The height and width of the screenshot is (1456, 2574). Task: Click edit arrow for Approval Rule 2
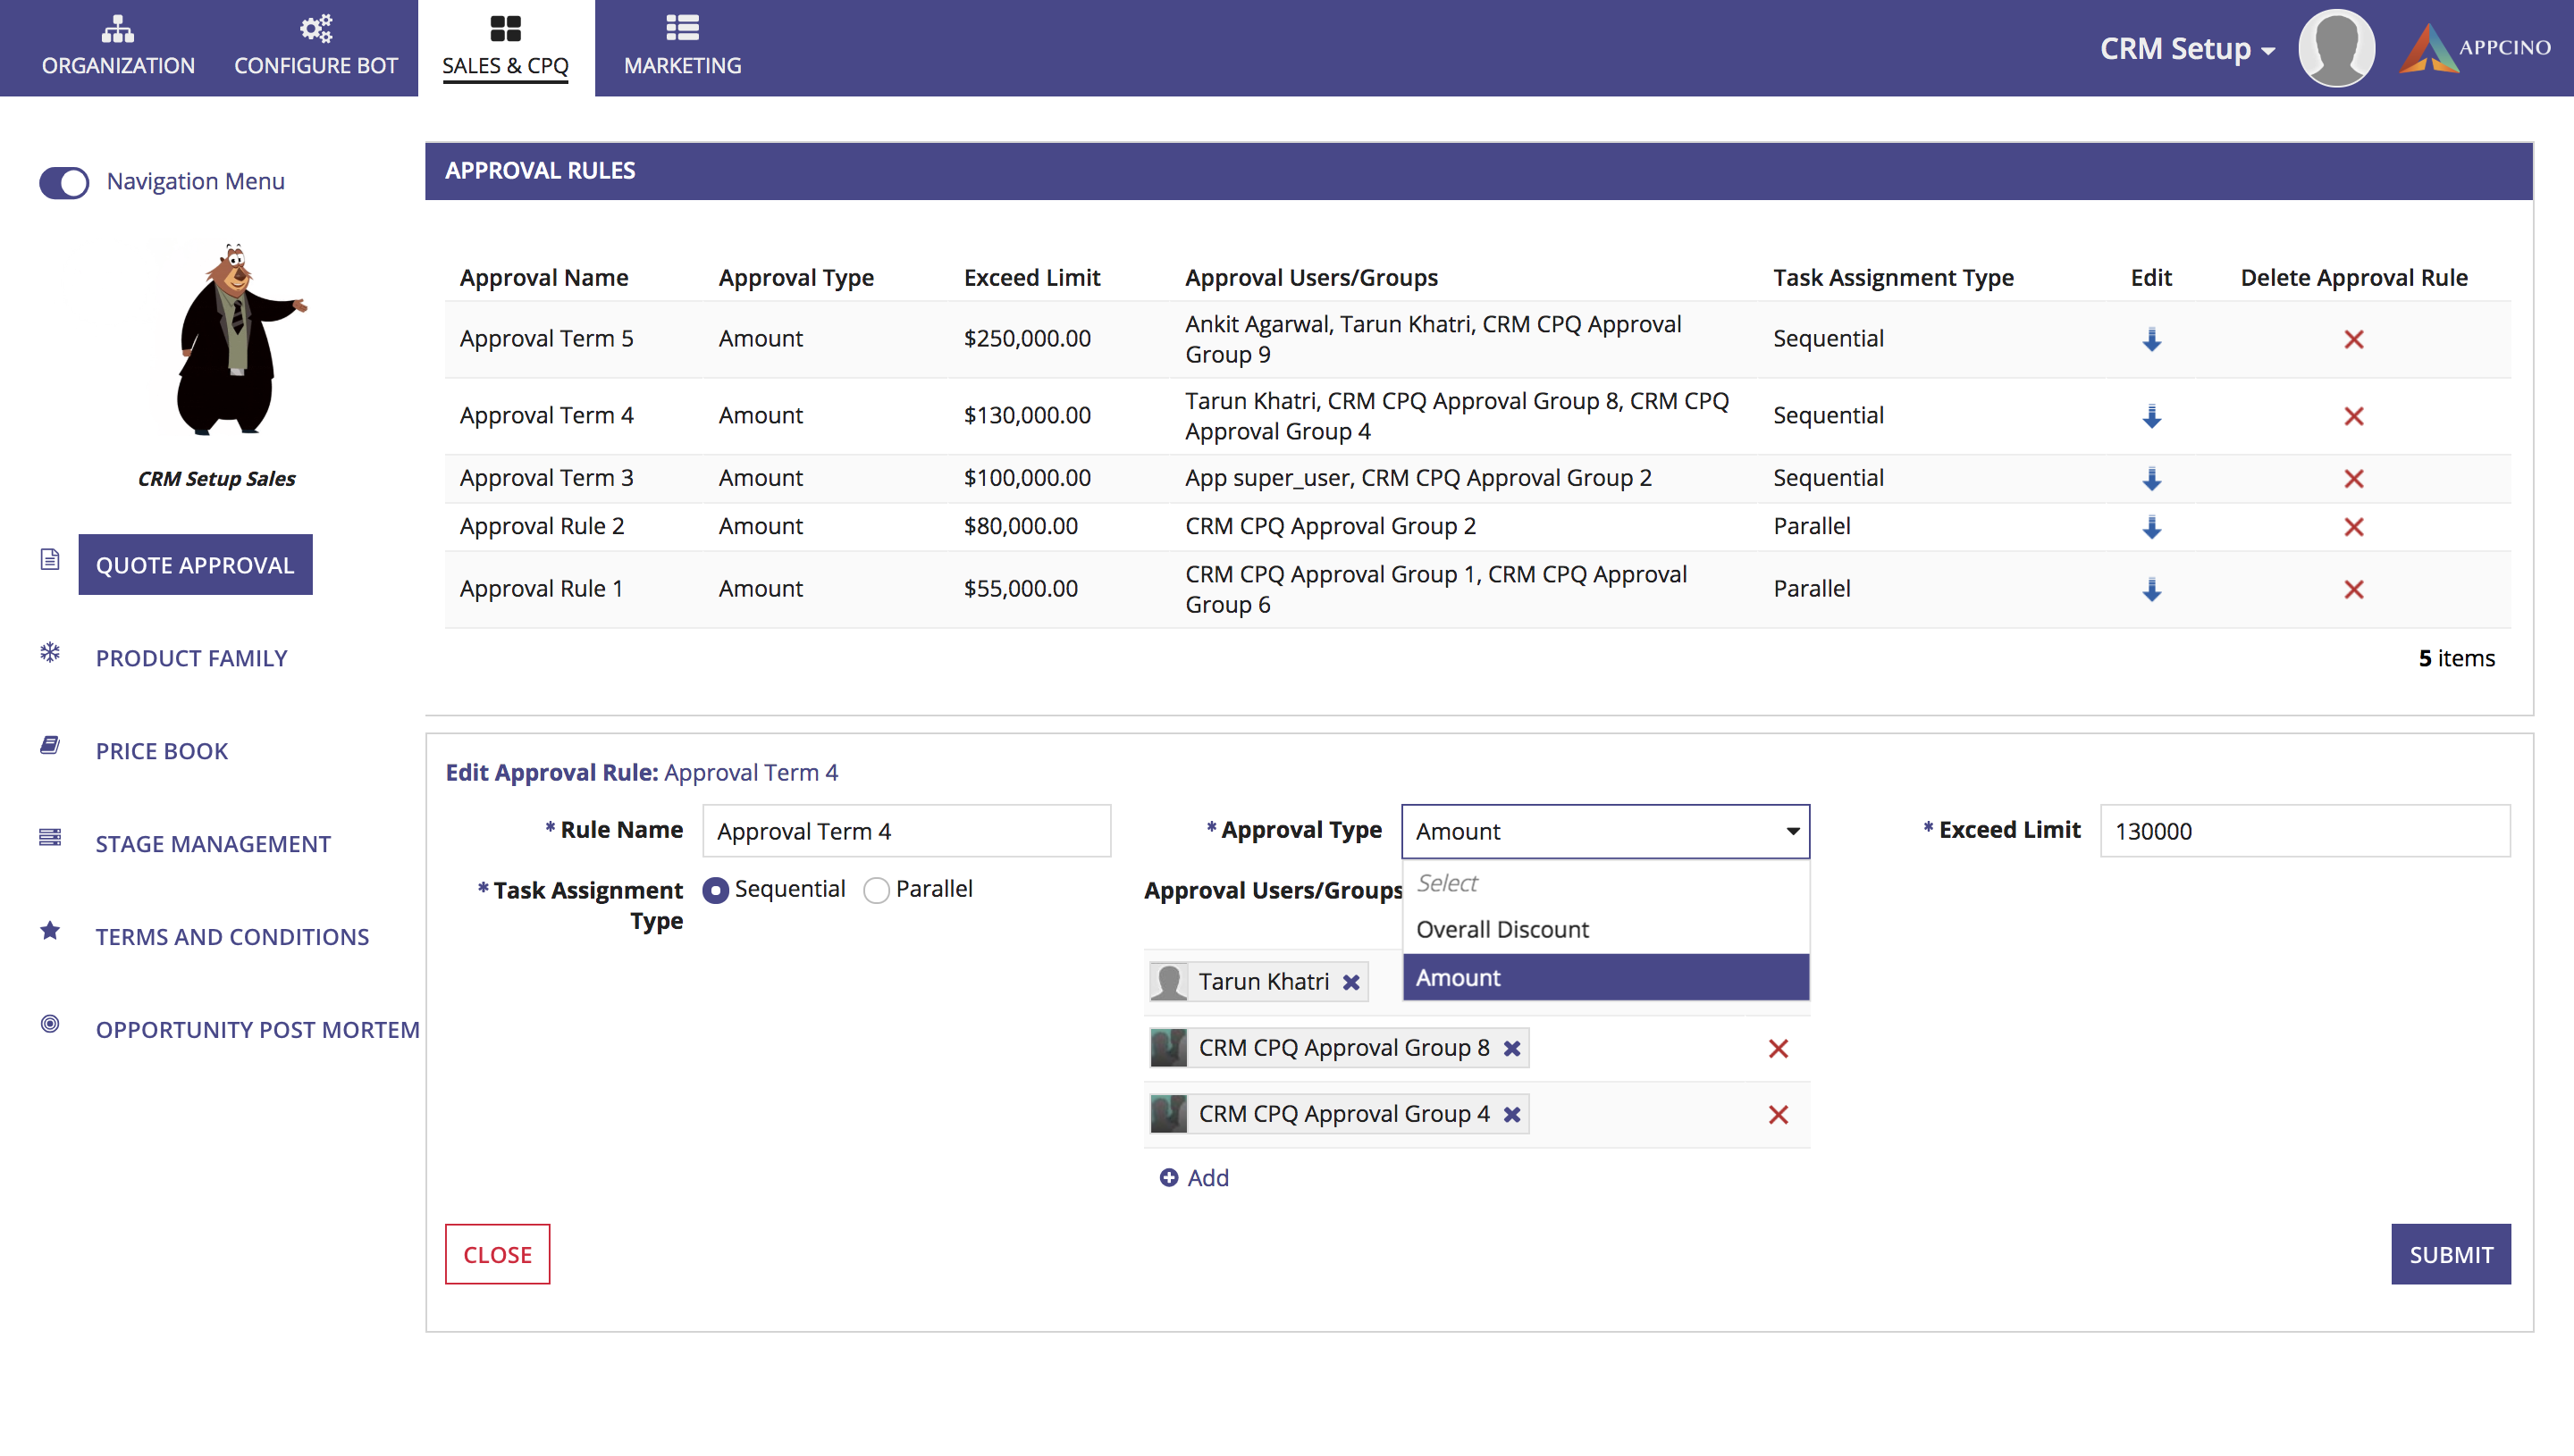(x=2151, y=527)
